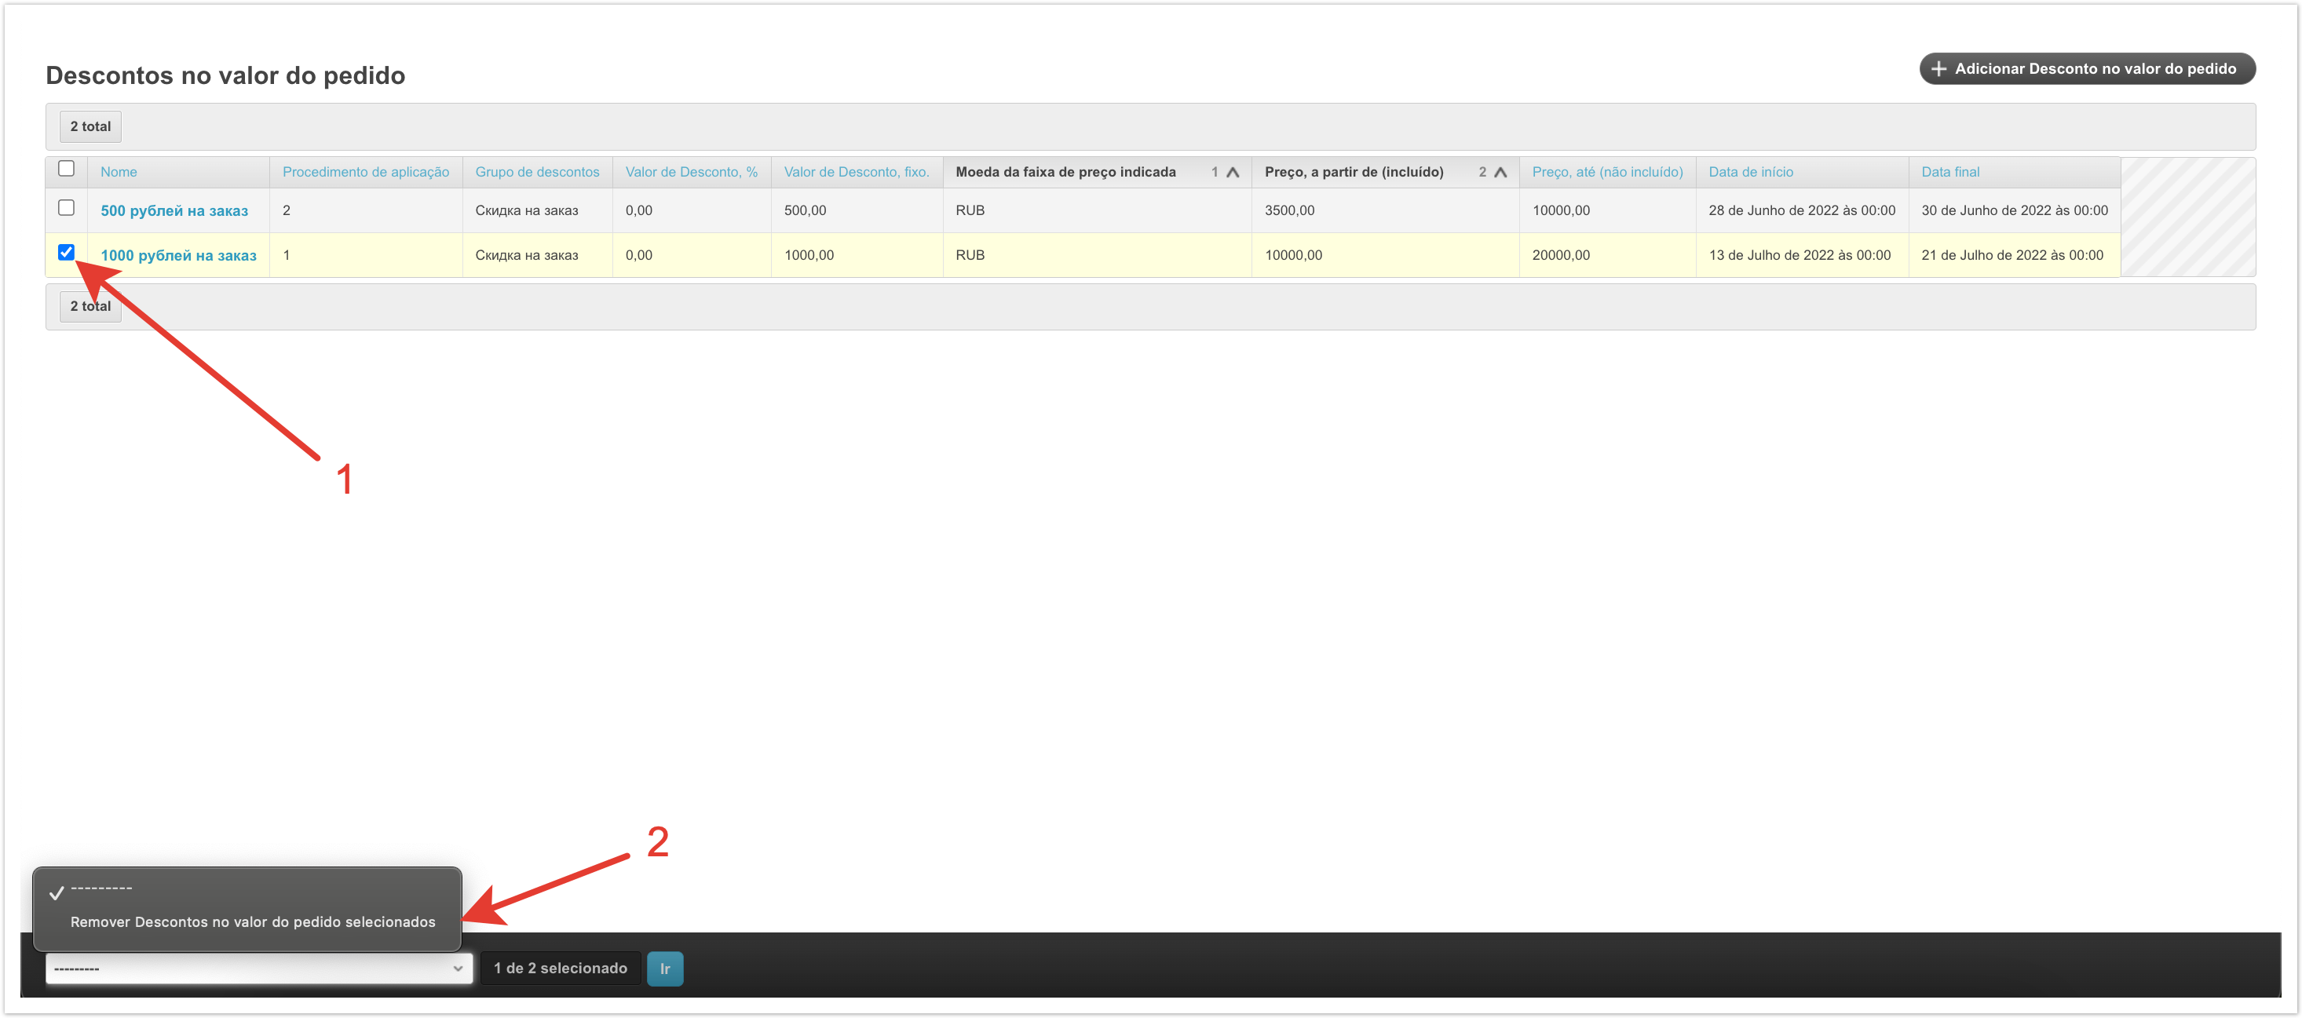Click the sort arrow on Moeda column

(x=1233, y=173)
